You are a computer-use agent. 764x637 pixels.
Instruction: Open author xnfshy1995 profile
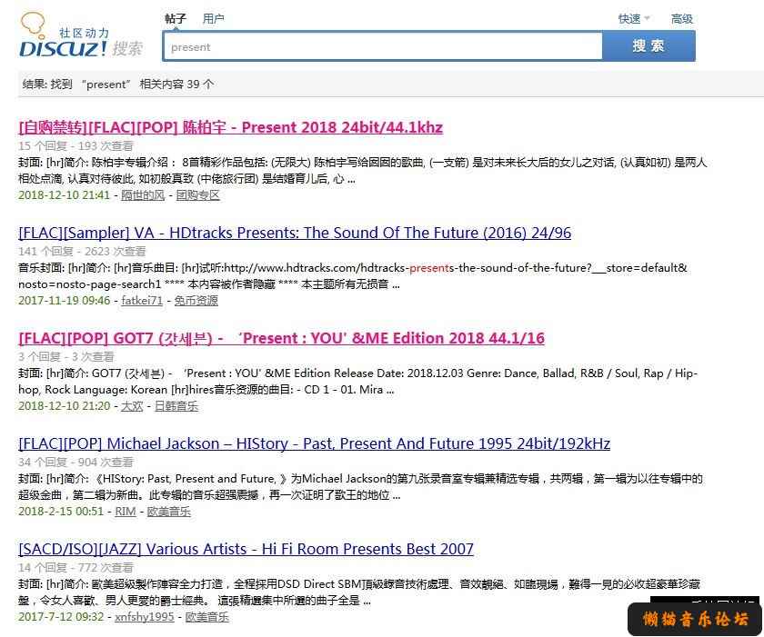pyautogui.click(x=145, y=617)
